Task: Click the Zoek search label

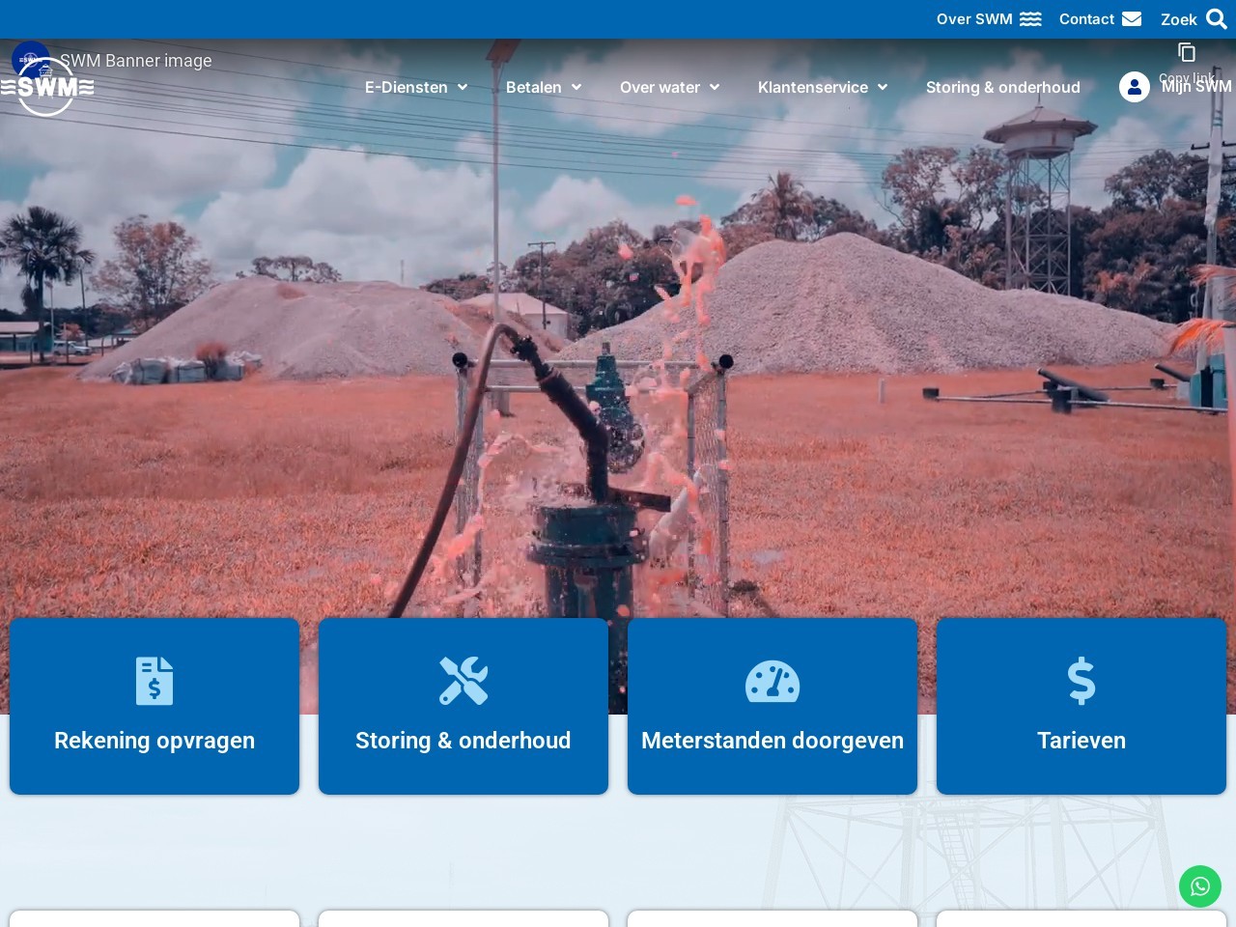Action: (1179, 19)
